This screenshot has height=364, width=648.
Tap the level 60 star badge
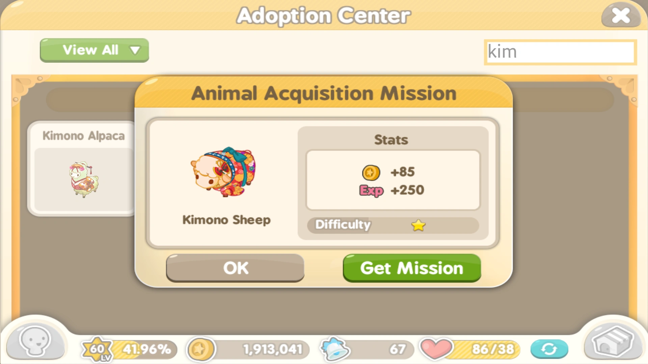(97, 349)
